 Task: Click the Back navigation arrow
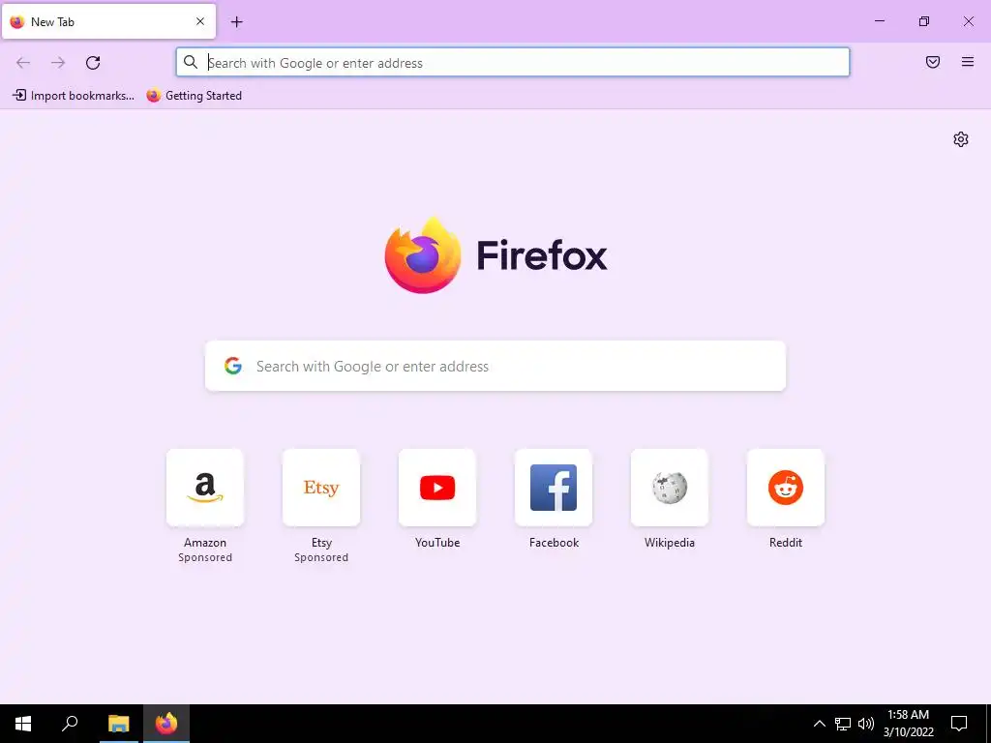pos(23,63)
